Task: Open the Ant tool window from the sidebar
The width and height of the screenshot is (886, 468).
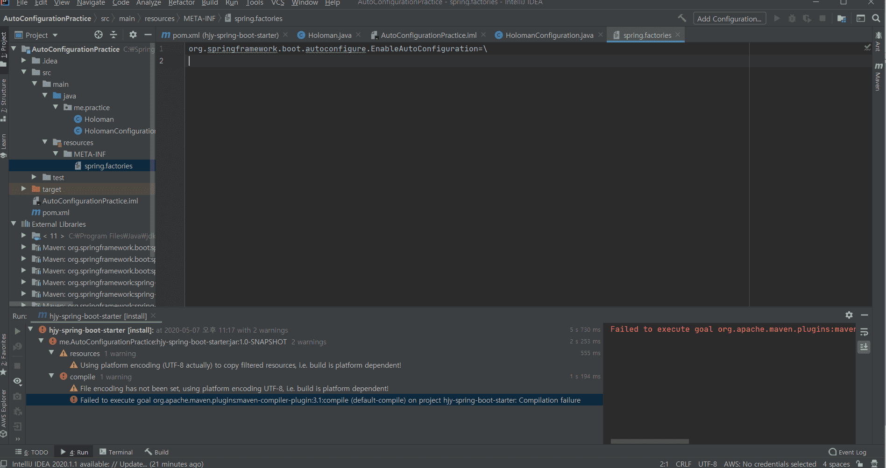Action: [x=879, y=42]
